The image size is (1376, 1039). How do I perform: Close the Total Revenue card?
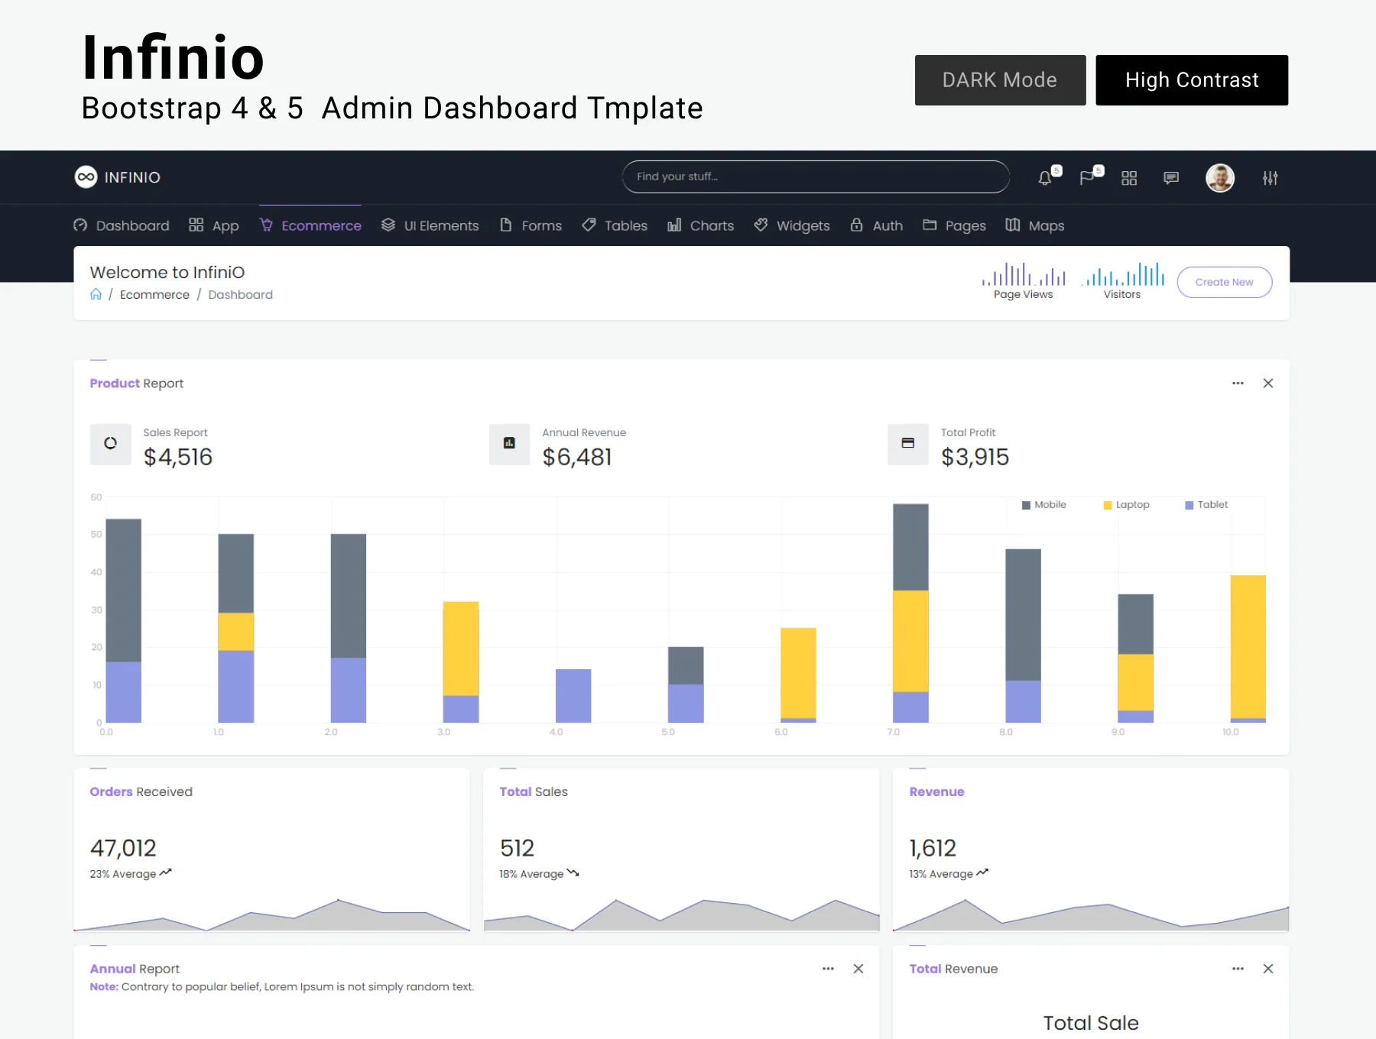pos(1268,969)
